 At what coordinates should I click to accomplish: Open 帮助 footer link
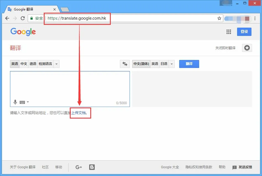tap(222, 167)
